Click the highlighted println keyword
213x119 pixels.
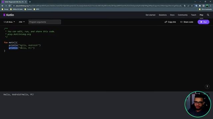13,48
